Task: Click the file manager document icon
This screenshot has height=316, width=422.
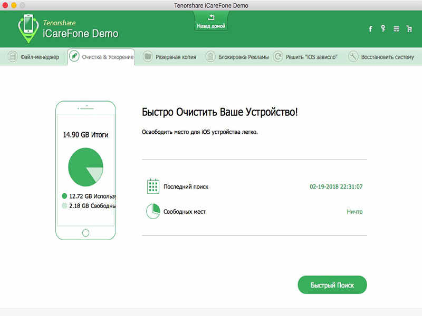Action: click(12, 57)
